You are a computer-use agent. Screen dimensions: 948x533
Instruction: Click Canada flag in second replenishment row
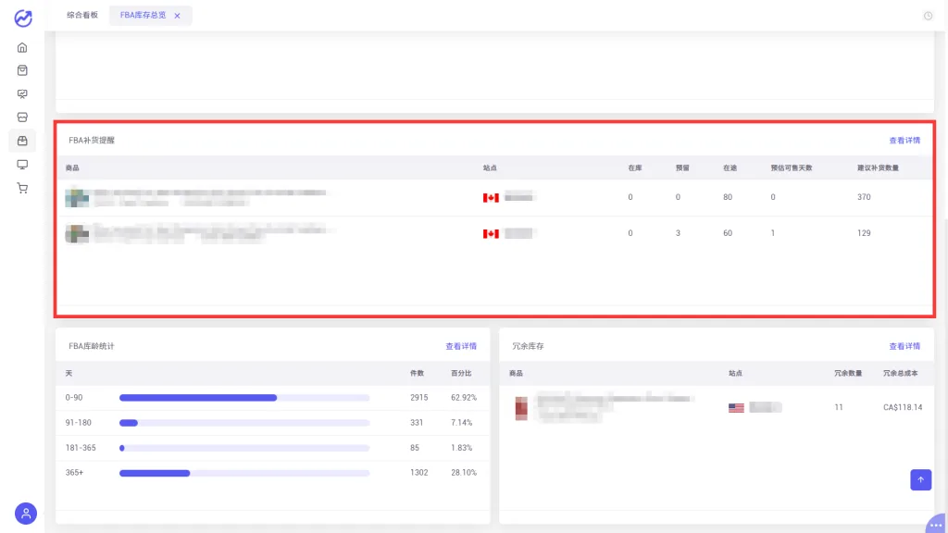(491, 234)
